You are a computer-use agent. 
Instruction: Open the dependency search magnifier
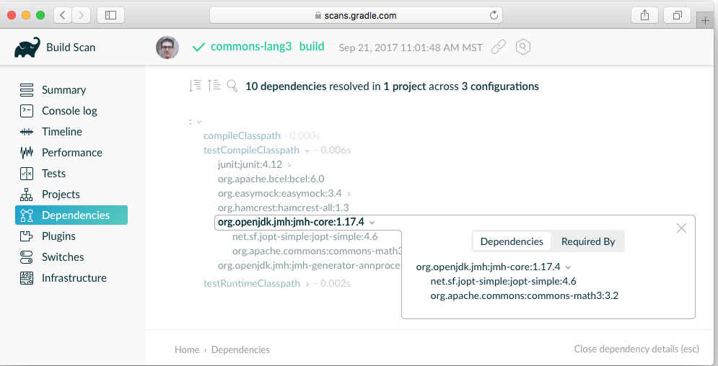pos(232,86)
